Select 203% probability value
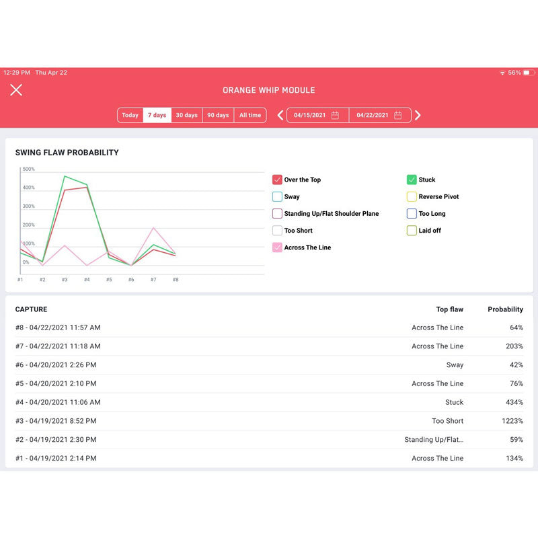This screenshot has height=538, width=538. (x=514, y=346)
